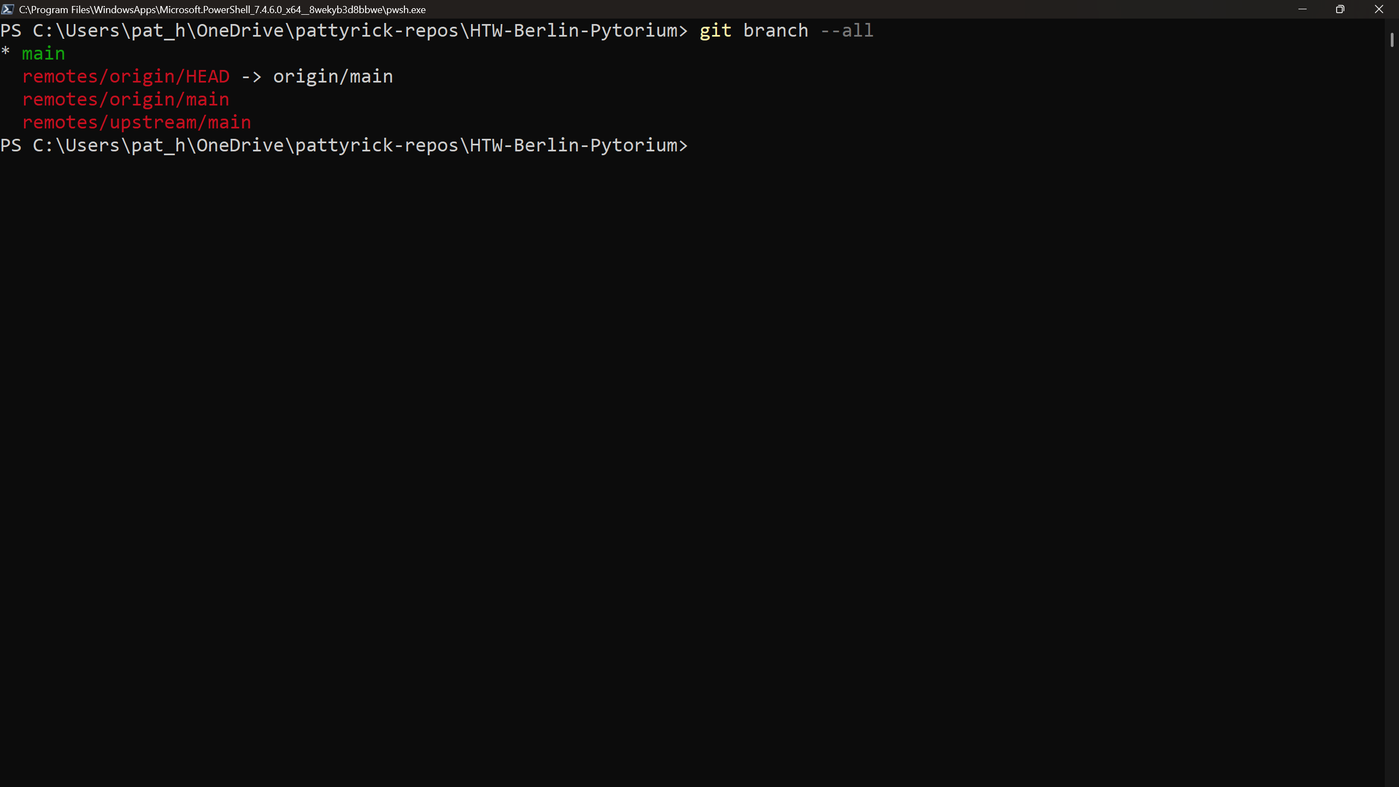Click the pwsh.exe path in the title bar
1399x787 pixels.
222,10
